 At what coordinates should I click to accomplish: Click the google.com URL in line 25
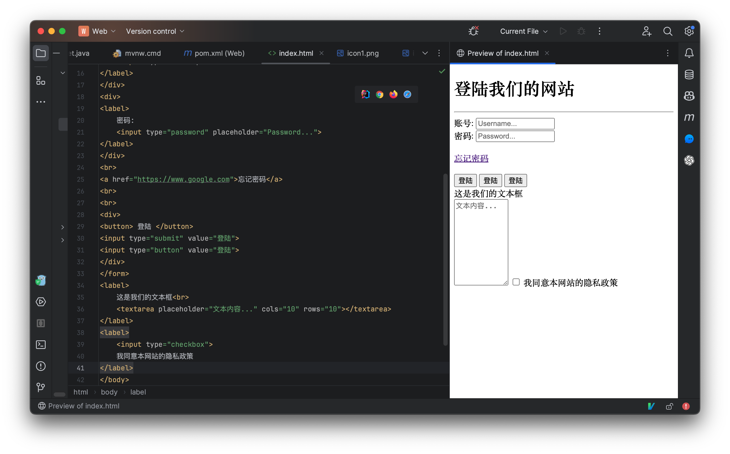183,179
